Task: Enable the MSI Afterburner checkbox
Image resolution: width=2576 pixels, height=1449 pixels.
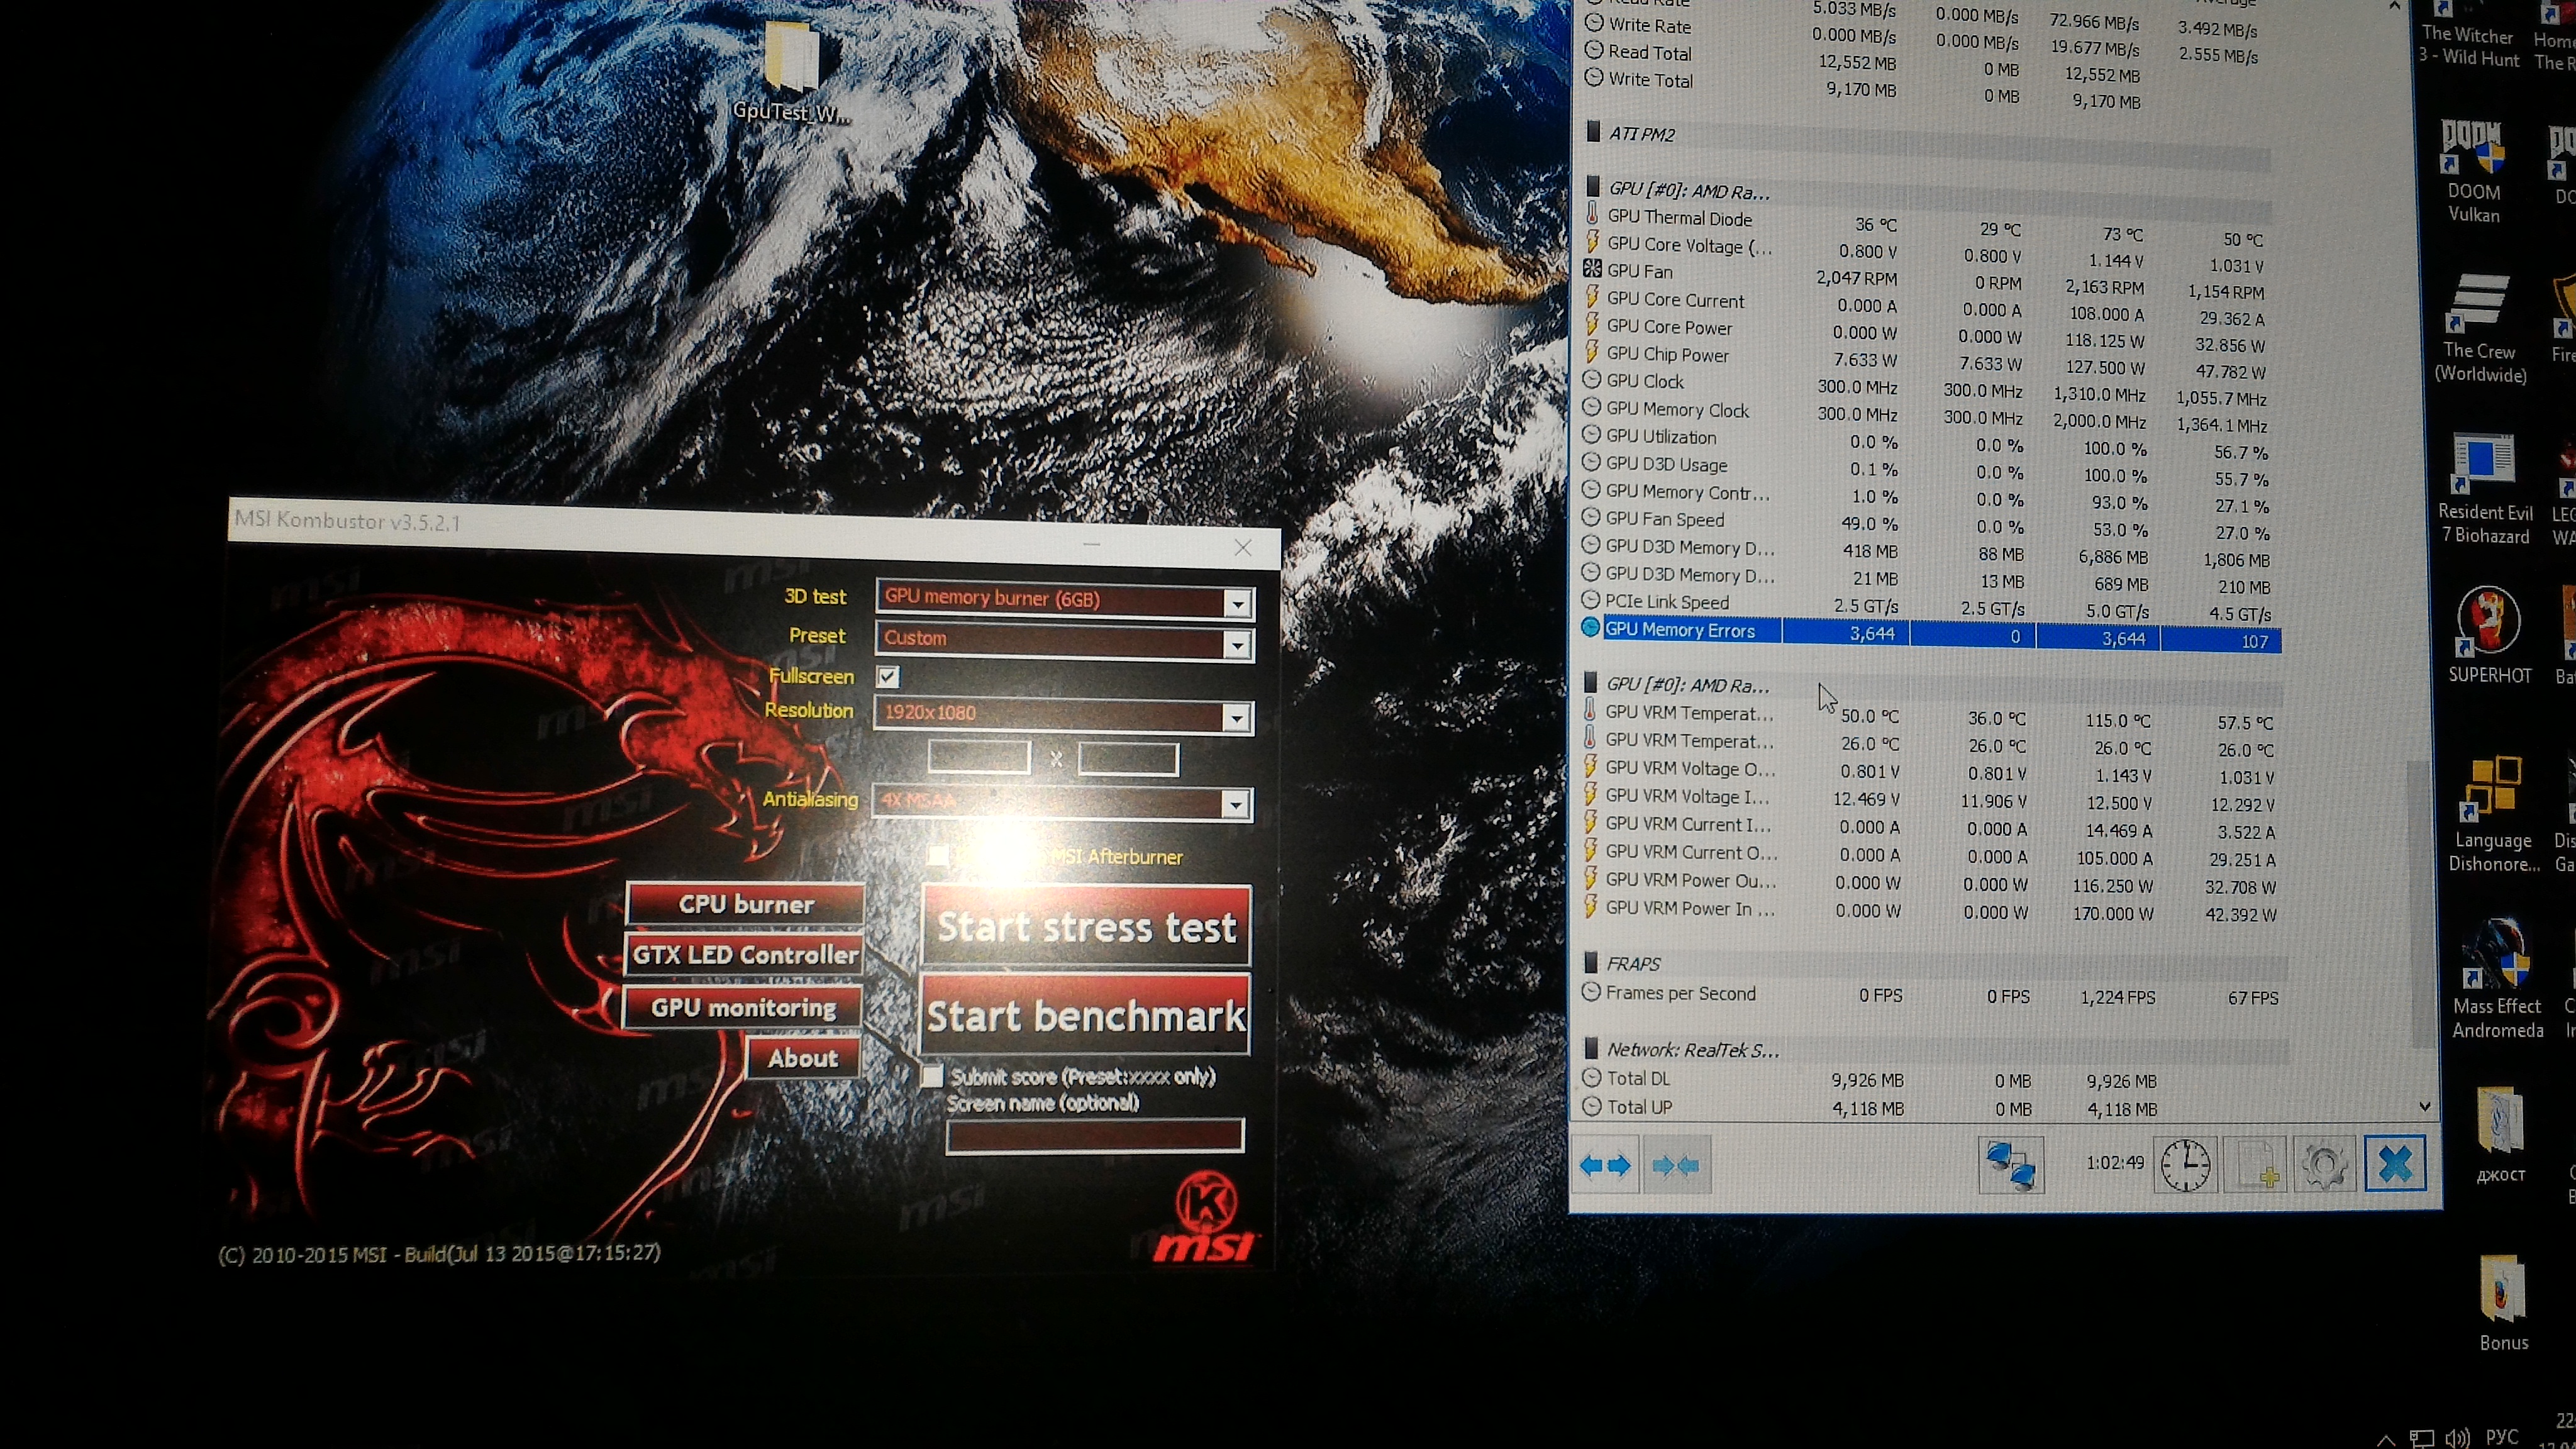Action: [937, 856]
